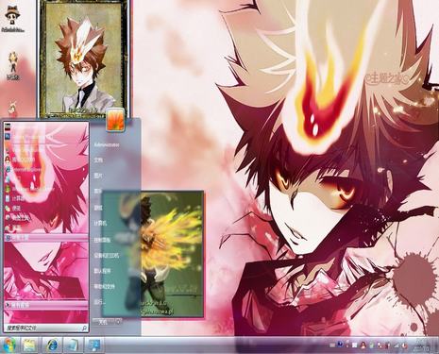Open 运行... (Run) in Start menu
Image resolution: width=439 pixels, height=354 pixels.
[99, 303]
